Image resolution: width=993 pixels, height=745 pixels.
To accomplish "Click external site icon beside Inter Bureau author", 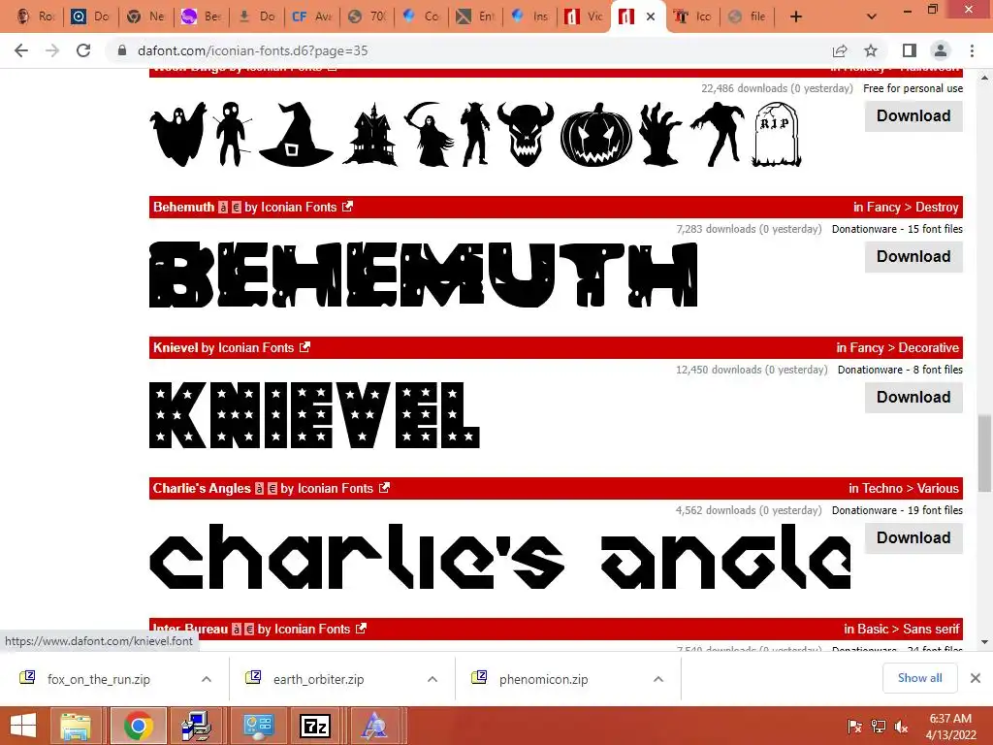I will pyautogui.click(x=361, y=629).
